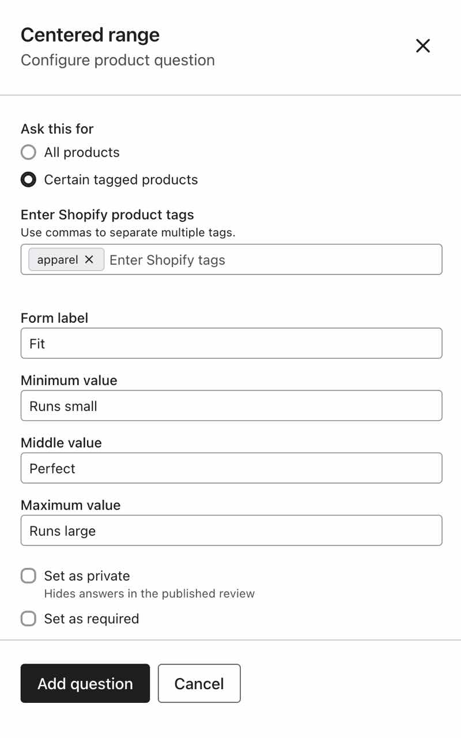Viewport: 461px width, 738px height.
Task: Select the Middle value field showing Perfect
Action: [231, 468]
